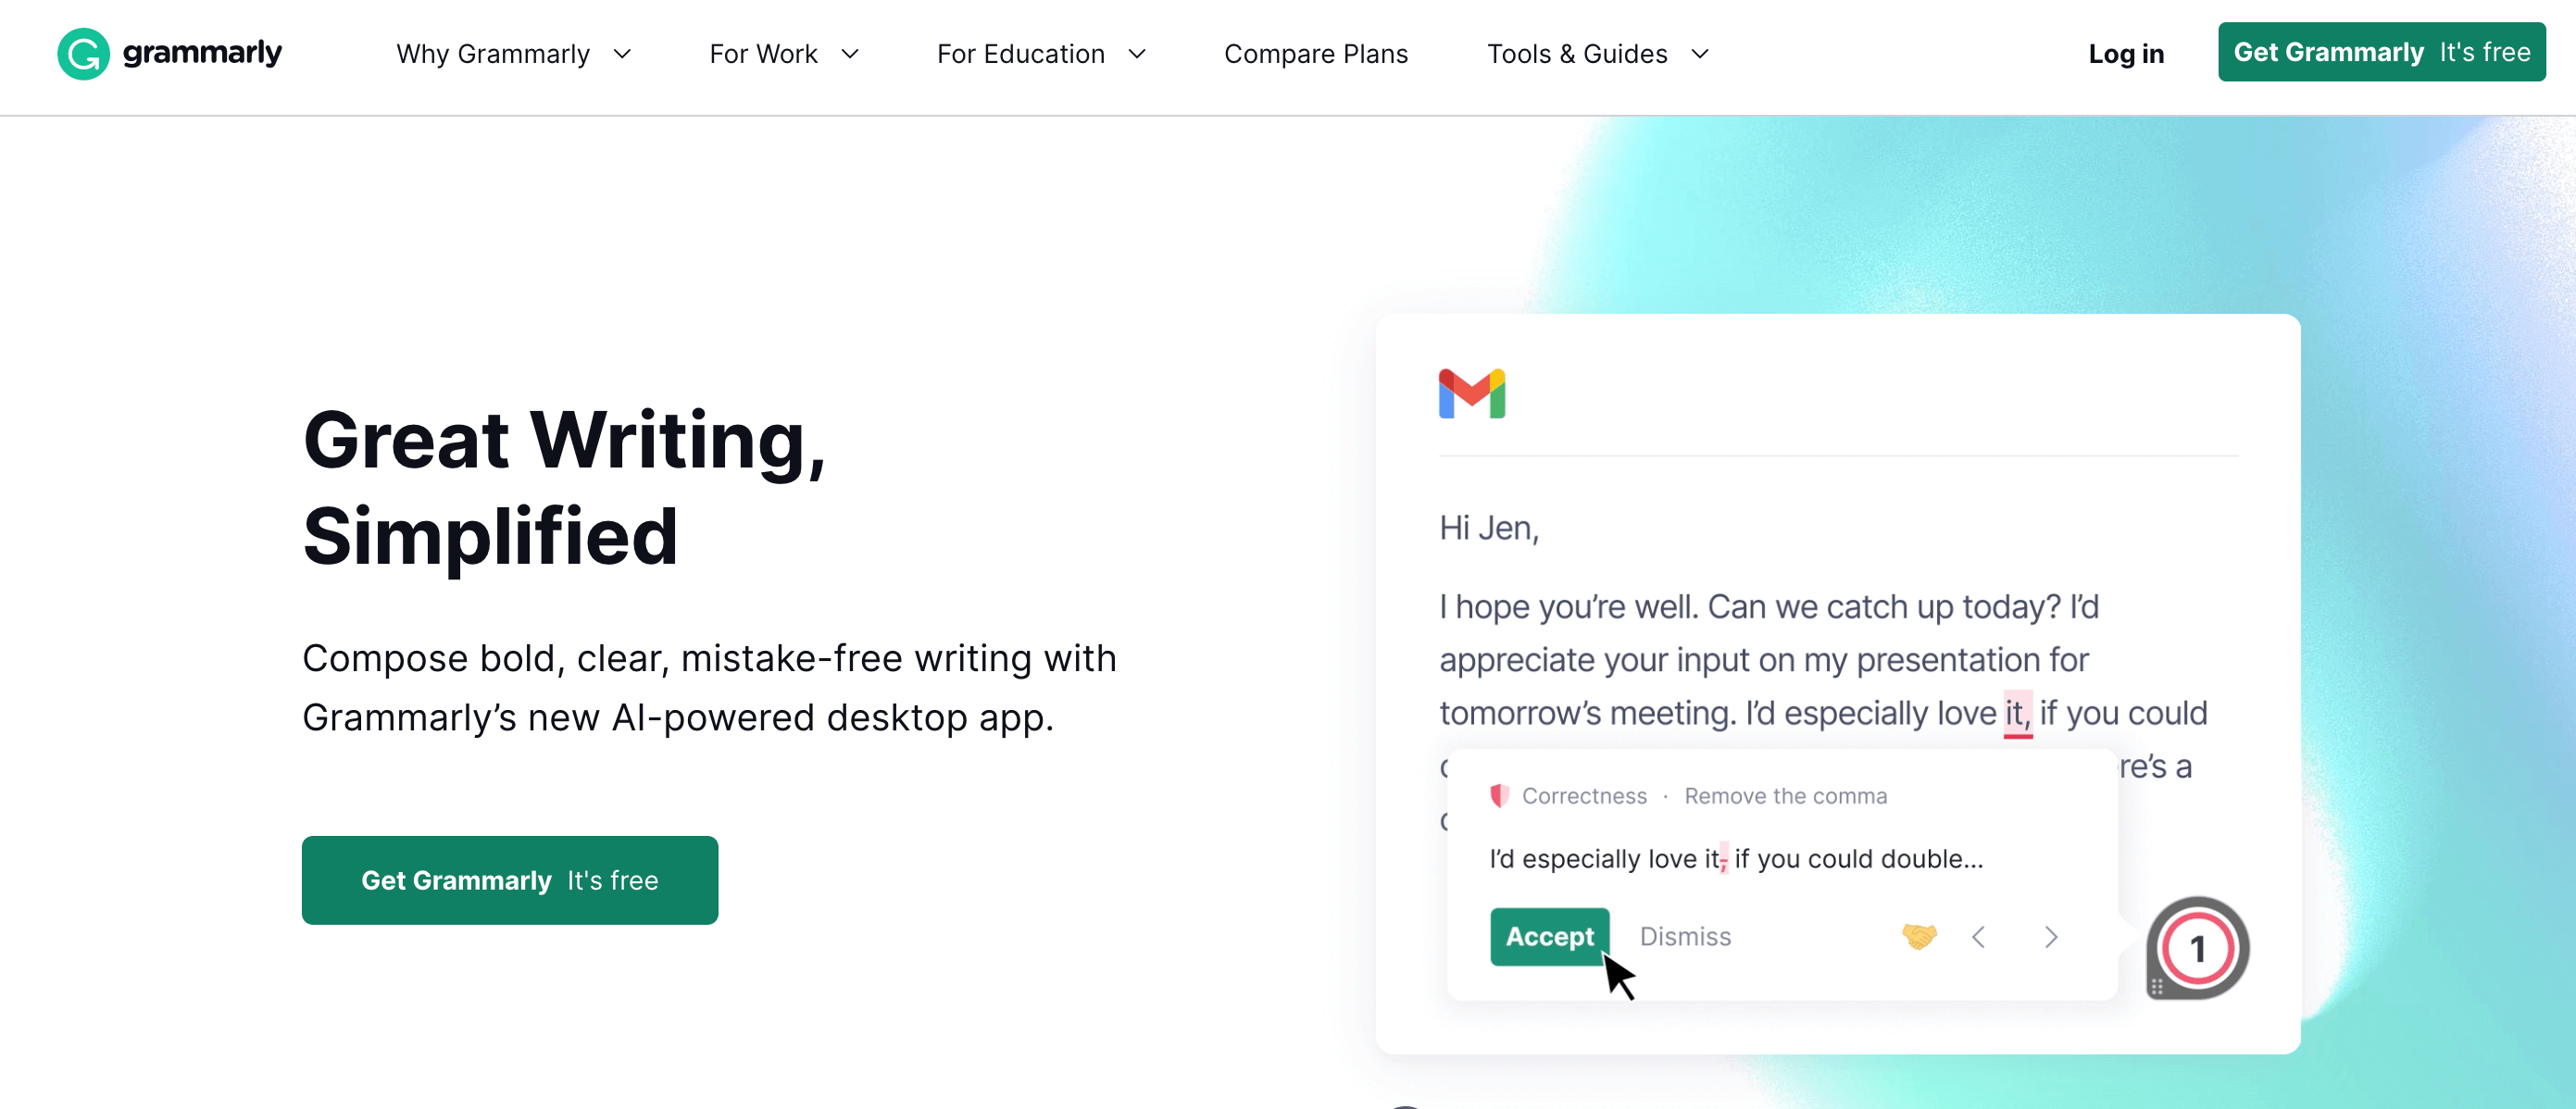Click the navigate right arrow icon
2576x1109 pixels.
pos(2050,937)
